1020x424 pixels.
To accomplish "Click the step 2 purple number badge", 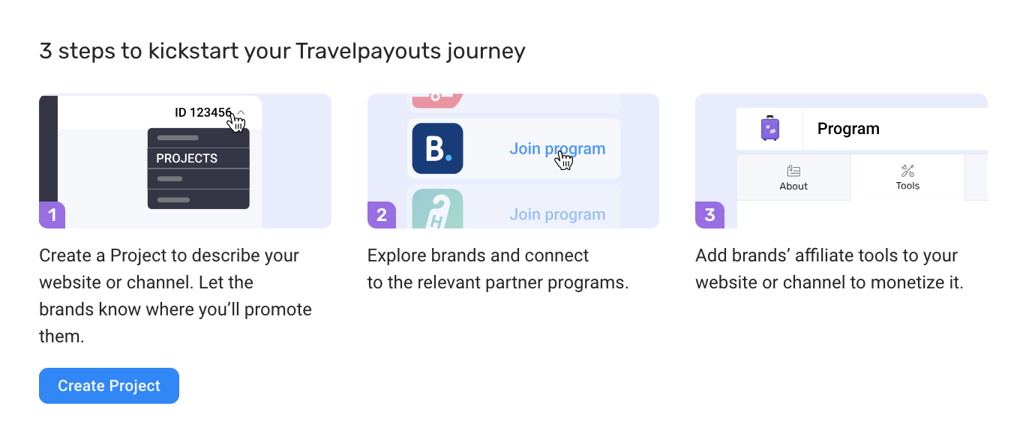I will (x=380, y=215).
